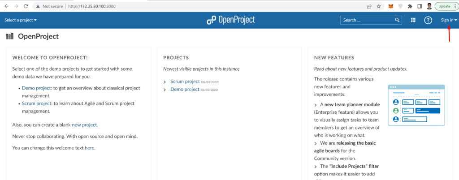Open the Select a project dropdown
Screen dimensions: 459x180
tap(21, 20)
